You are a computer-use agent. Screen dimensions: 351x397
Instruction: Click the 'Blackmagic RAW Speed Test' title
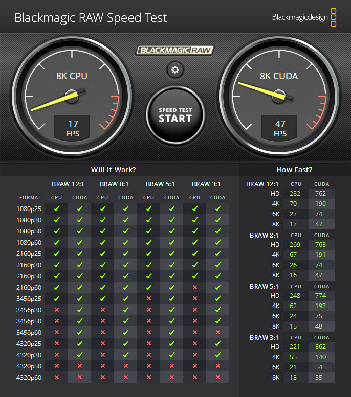(x=91, y=18)
